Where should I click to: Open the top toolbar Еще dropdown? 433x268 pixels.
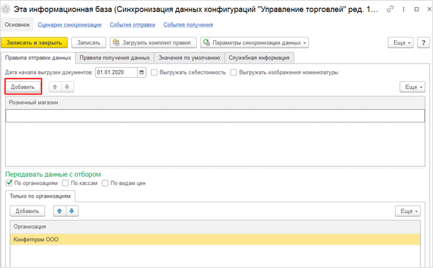[x=400, y=43]
